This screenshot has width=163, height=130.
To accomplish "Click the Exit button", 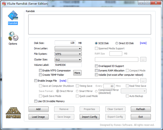I will (141, 117).
